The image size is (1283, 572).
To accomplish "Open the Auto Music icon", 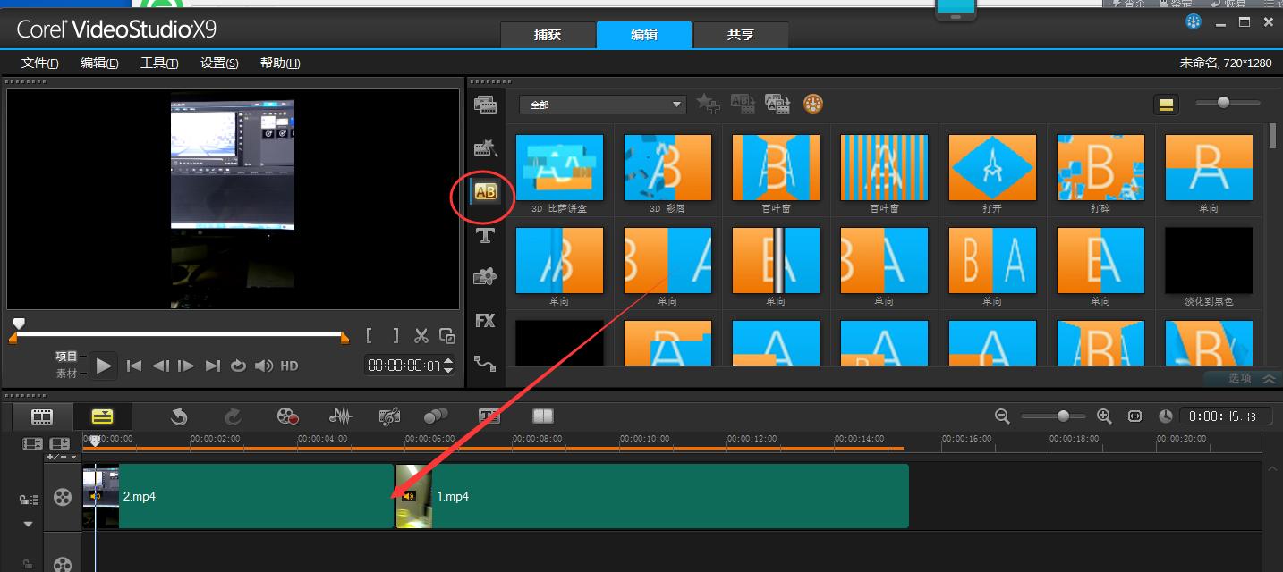I will tap(389, 416).
